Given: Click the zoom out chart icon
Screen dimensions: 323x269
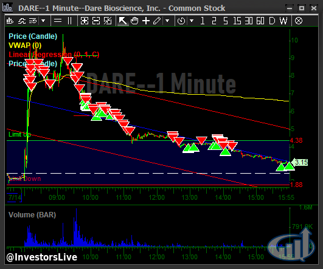Looking at the screenshot, I should click(96, 21).
